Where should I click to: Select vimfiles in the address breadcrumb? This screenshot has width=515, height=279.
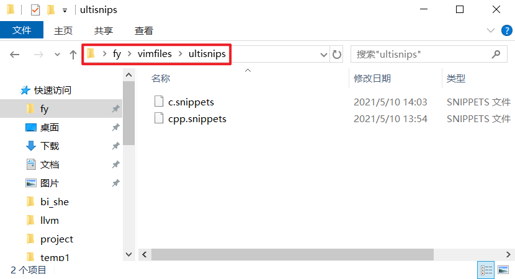tap(154, 54)
